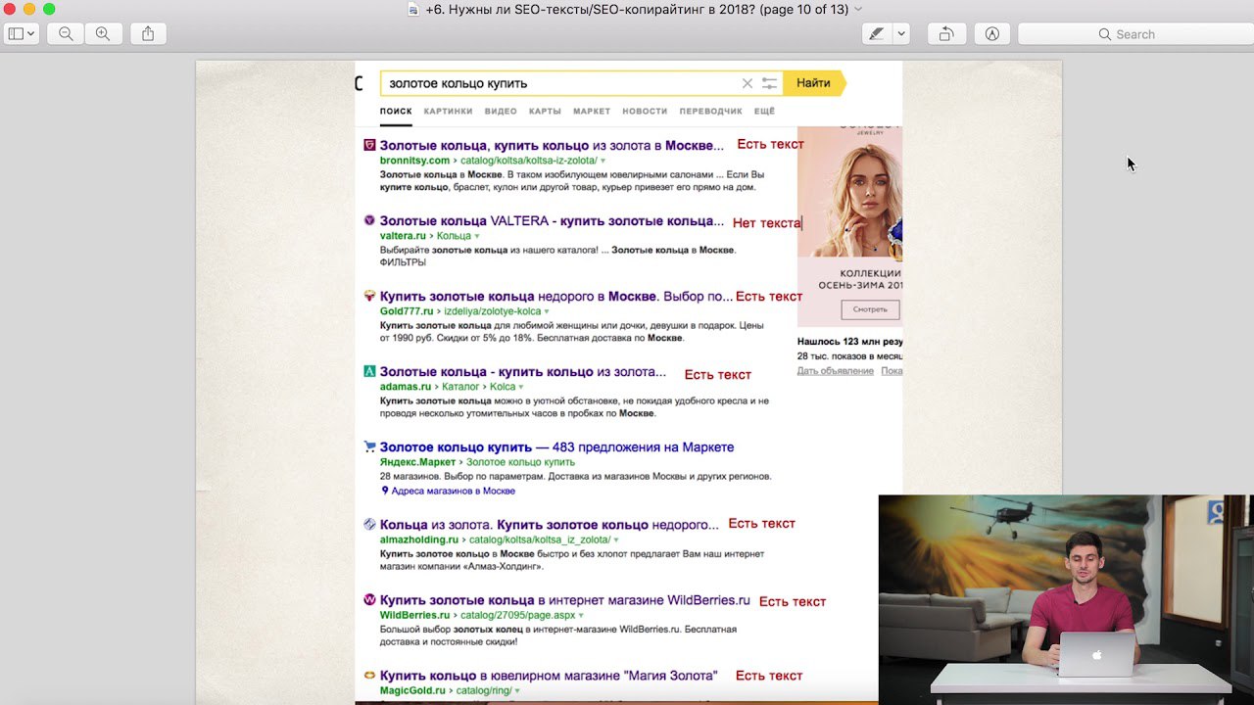Open the Дать объявление link
This screenshot has width=1254, height=705.
836,371
